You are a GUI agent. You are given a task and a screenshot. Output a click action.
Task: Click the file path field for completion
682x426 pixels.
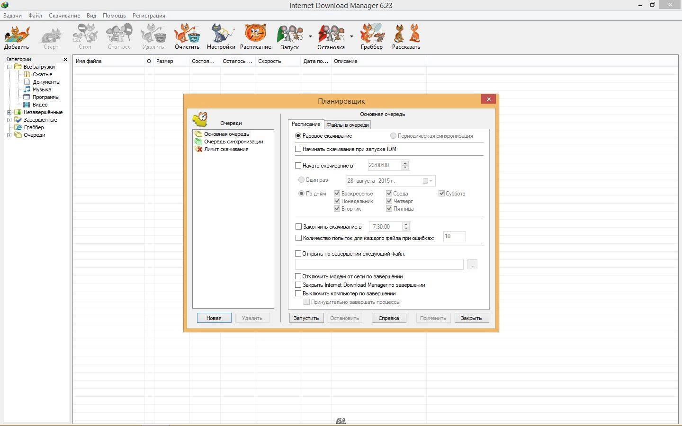(379, 265)
